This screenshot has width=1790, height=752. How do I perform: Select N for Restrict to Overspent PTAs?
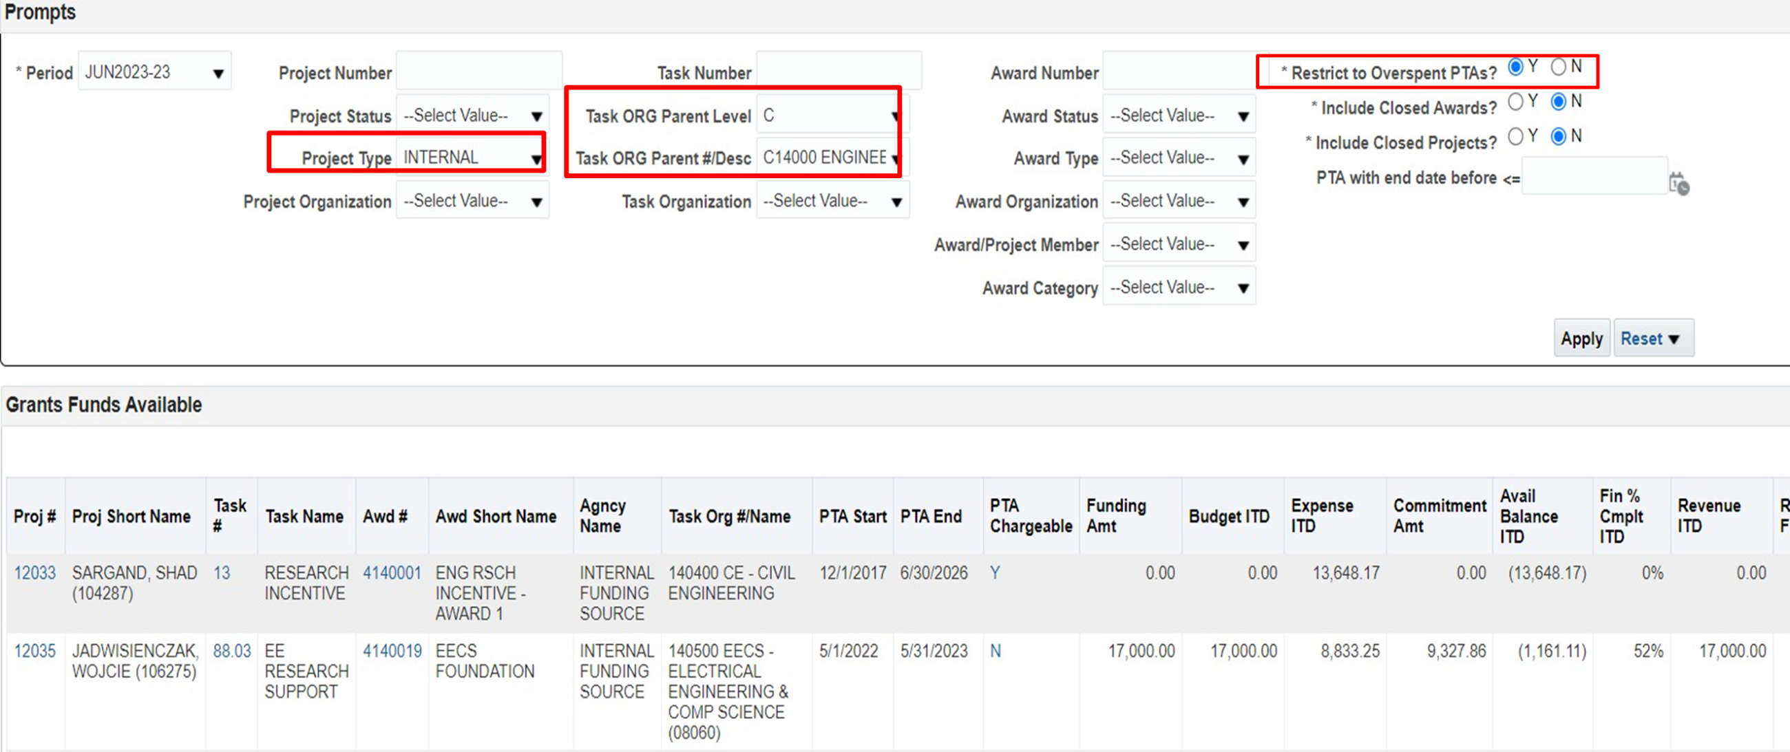[x=1559, y=67]
